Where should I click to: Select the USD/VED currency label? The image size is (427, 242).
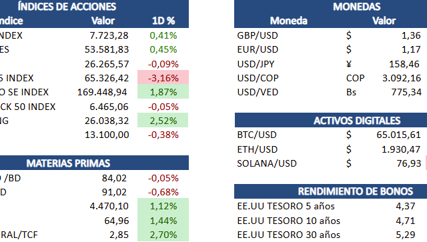tap(258, 92)
